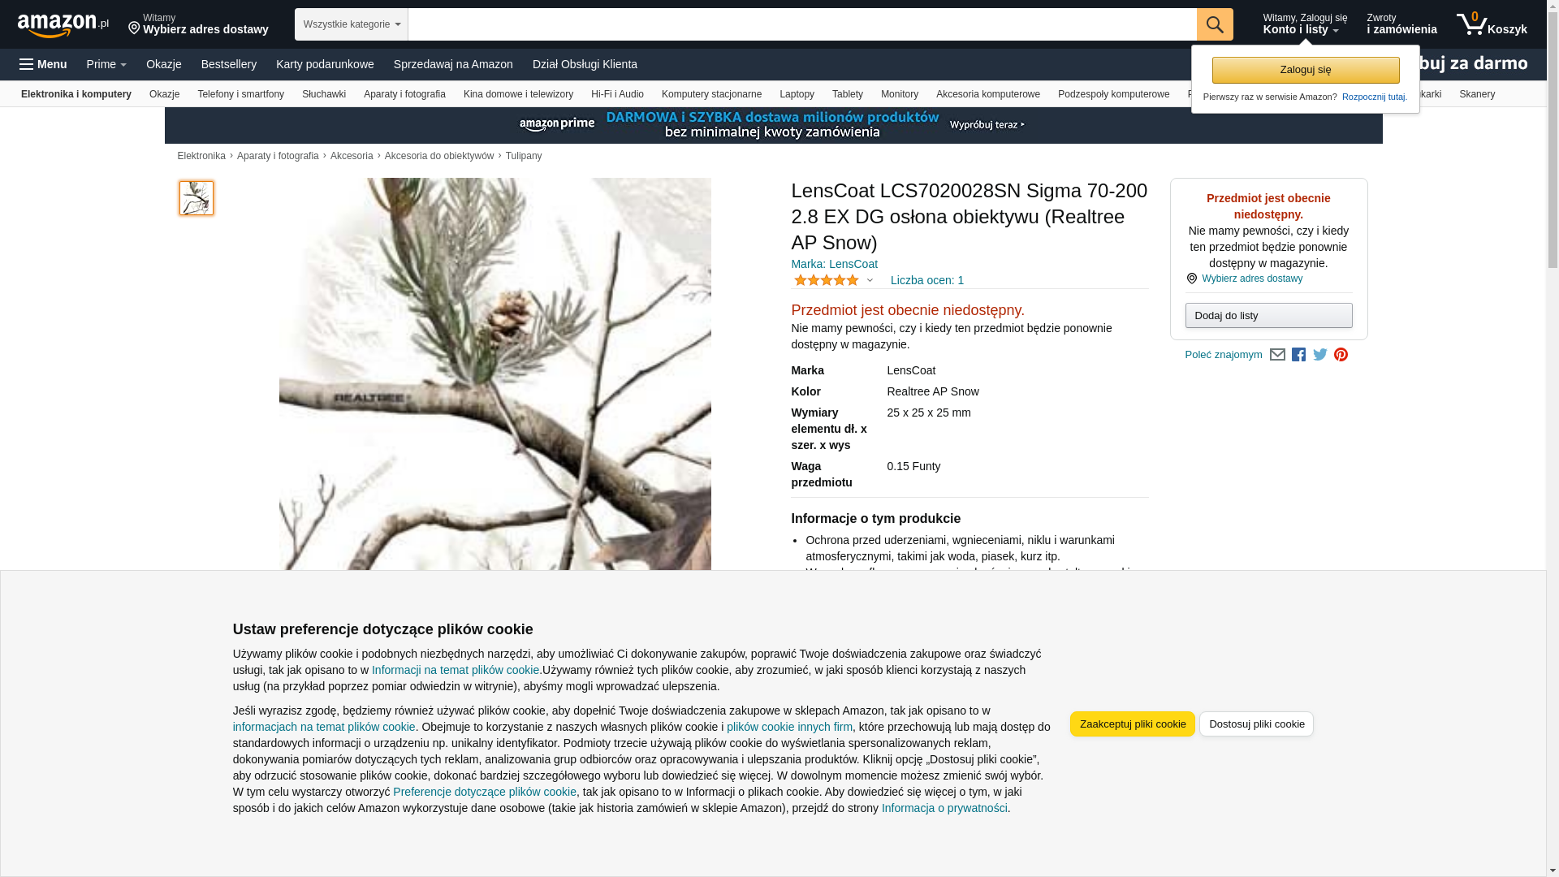
Task: Select the product image thumbnail
Action: point(196,198)
